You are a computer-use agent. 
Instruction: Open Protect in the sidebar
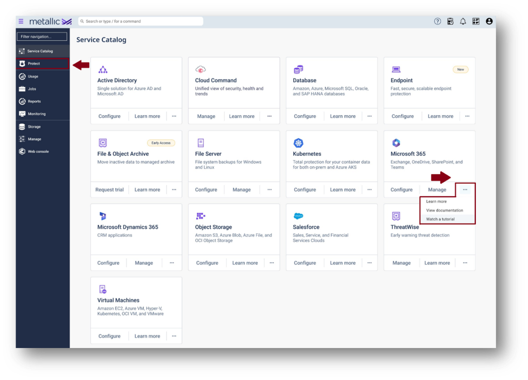click(x=43, y=64)
